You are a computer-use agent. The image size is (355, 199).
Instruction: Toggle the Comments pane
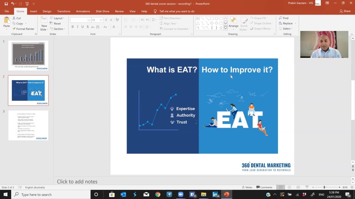pos(264,187)
